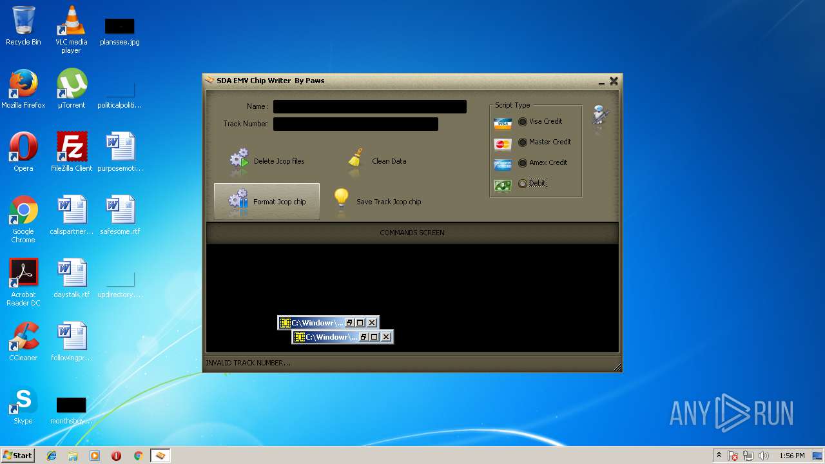Select the Acrobat Reader DC shortcut
825x464 pixels.
(x=23, y=282)
